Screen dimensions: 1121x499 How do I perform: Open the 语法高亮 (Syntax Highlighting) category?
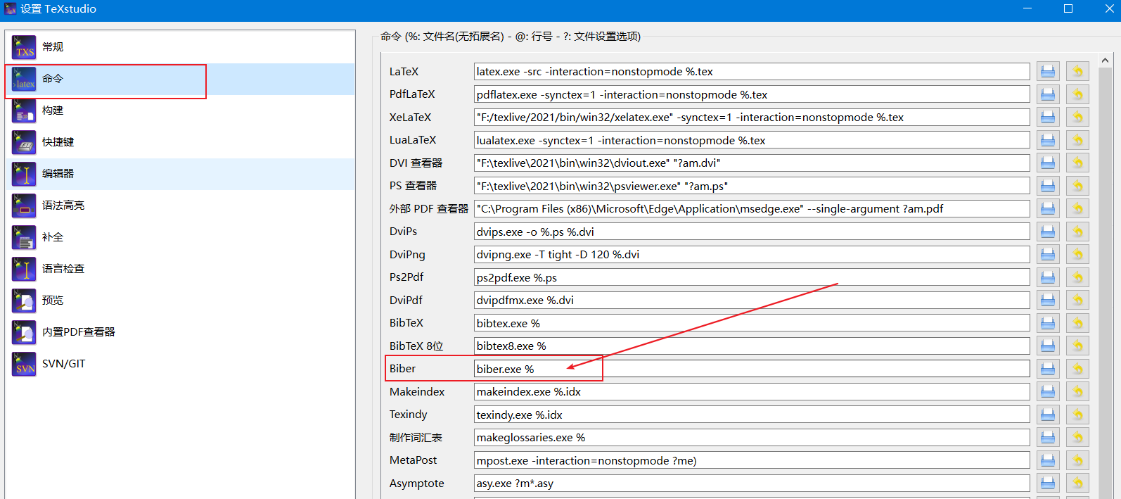coord(180,206)
